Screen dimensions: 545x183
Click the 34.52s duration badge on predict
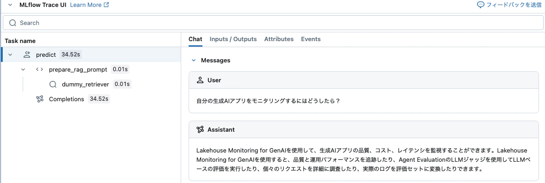tap(71, 55)
